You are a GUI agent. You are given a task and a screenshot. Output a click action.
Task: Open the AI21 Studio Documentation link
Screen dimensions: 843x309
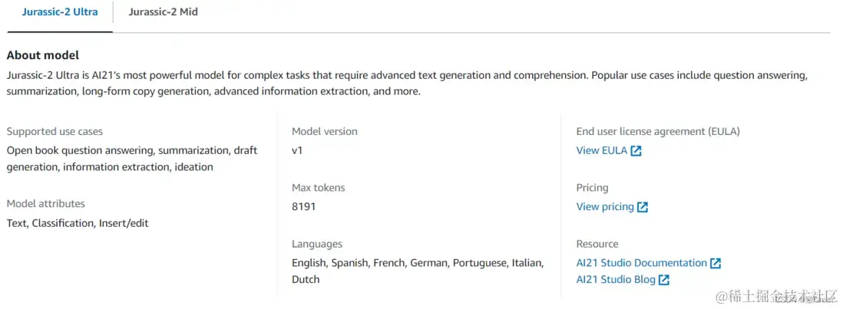pos(641,263)
